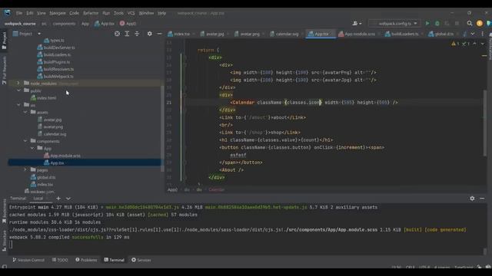This screenshot has width=492, height=276.
Task: Click in terminal prompt input line
Action: tap(246, 245)
